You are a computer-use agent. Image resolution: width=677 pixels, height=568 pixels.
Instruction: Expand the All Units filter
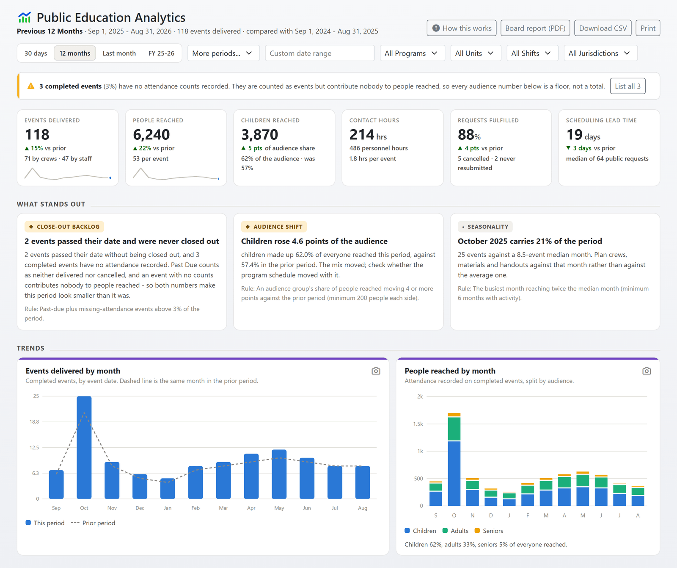pyautogui.click(x=476, y=53)
